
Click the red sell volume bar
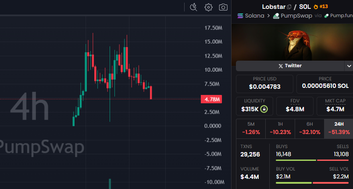pos(331,183)
